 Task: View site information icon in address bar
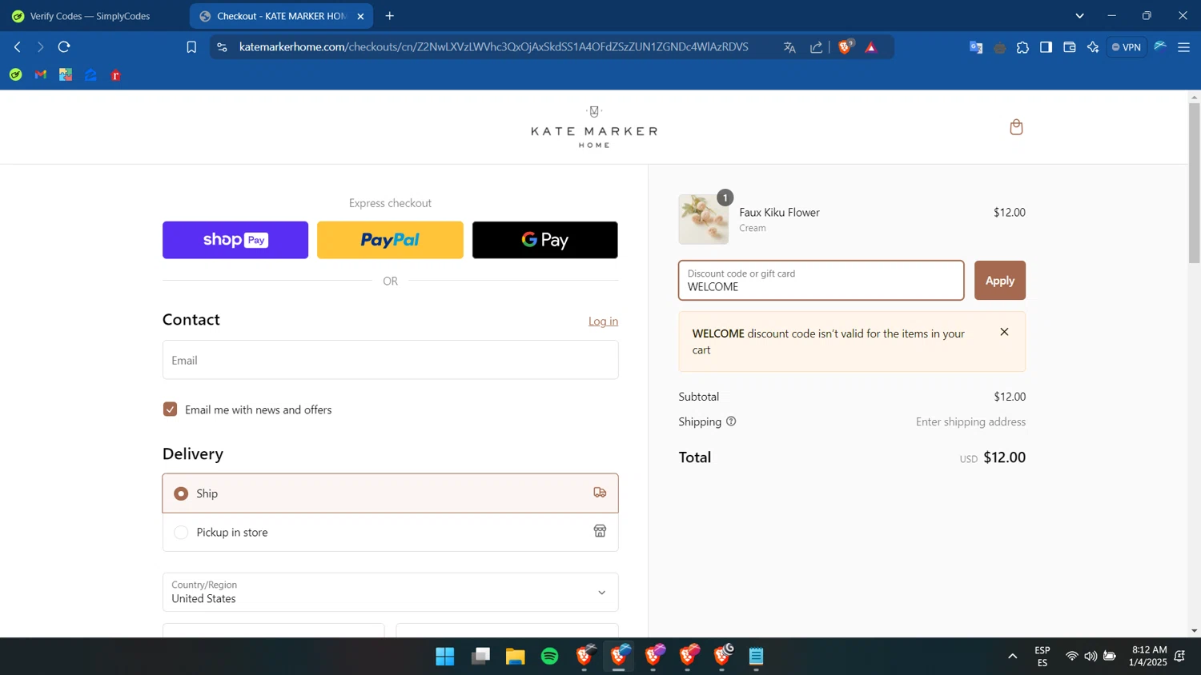click(223, 47)
